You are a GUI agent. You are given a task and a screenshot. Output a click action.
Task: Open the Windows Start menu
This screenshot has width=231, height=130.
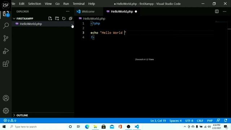4,127
